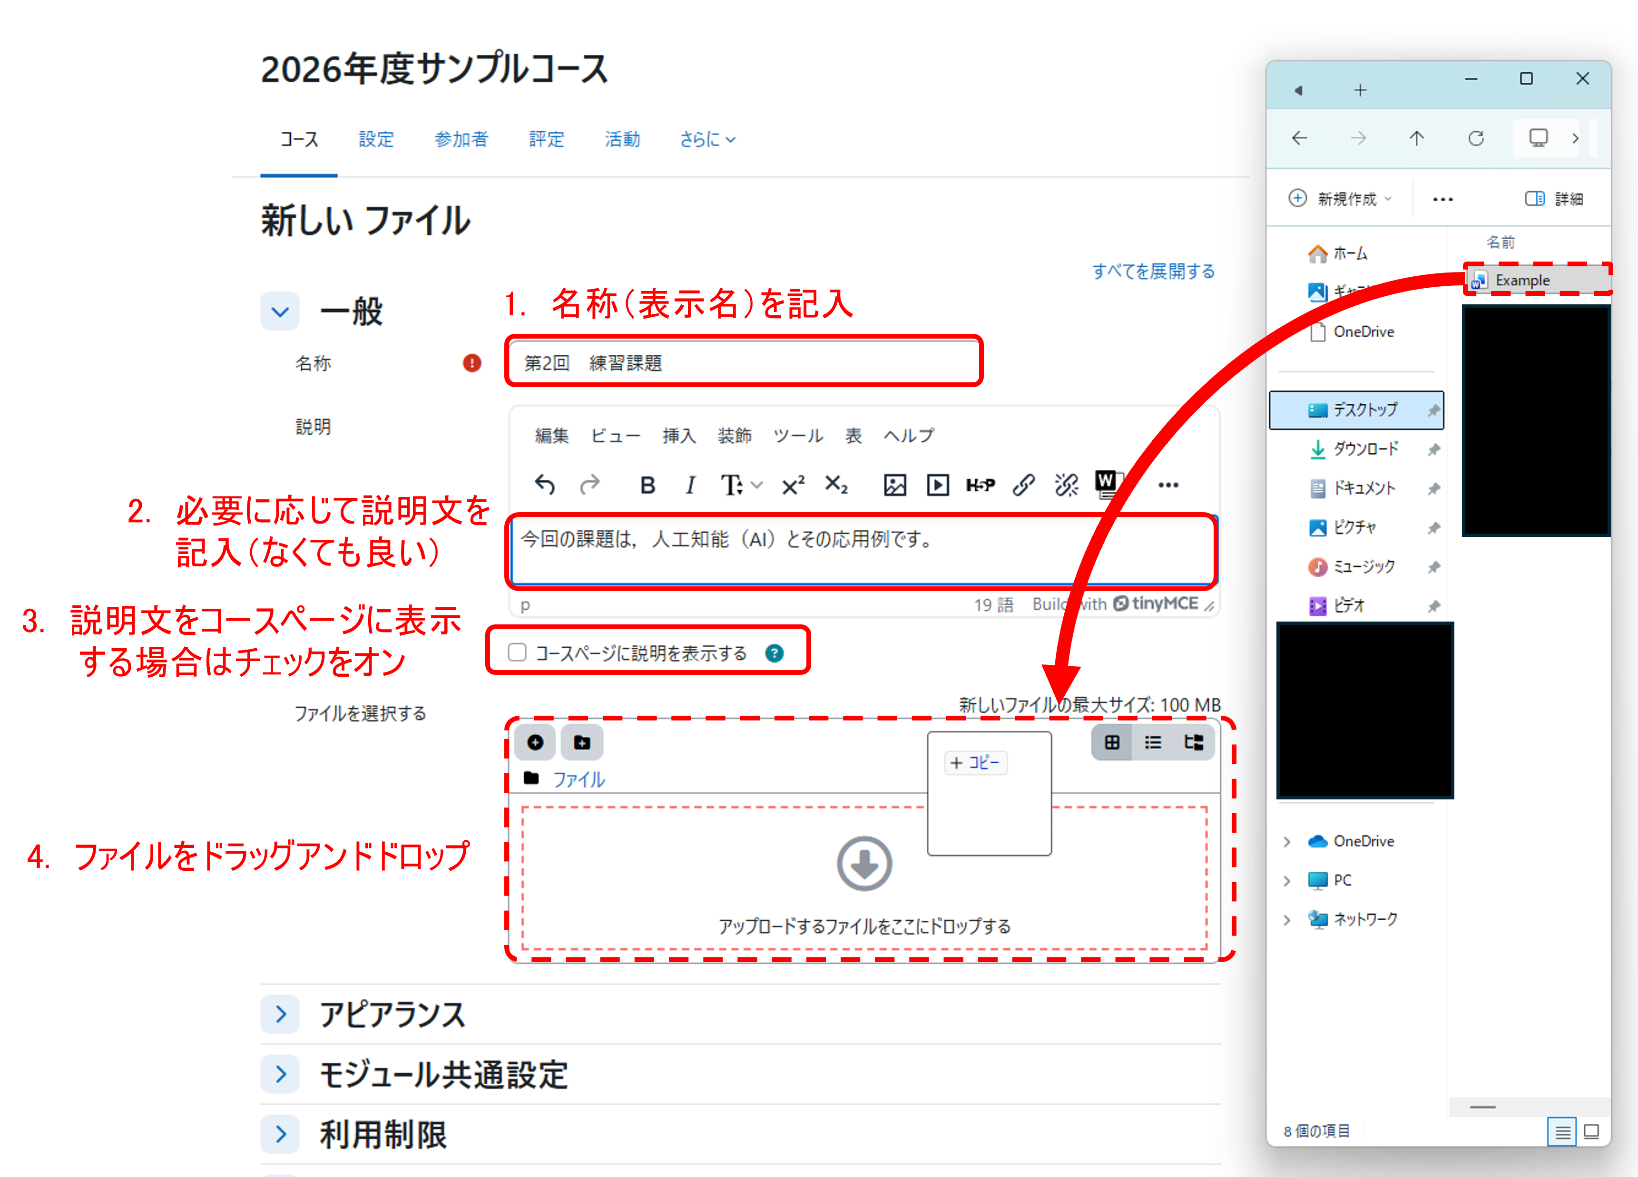Click すべてを展開する link
The width and height of the screenshot is (1638, 1177).
(1153, 271)
